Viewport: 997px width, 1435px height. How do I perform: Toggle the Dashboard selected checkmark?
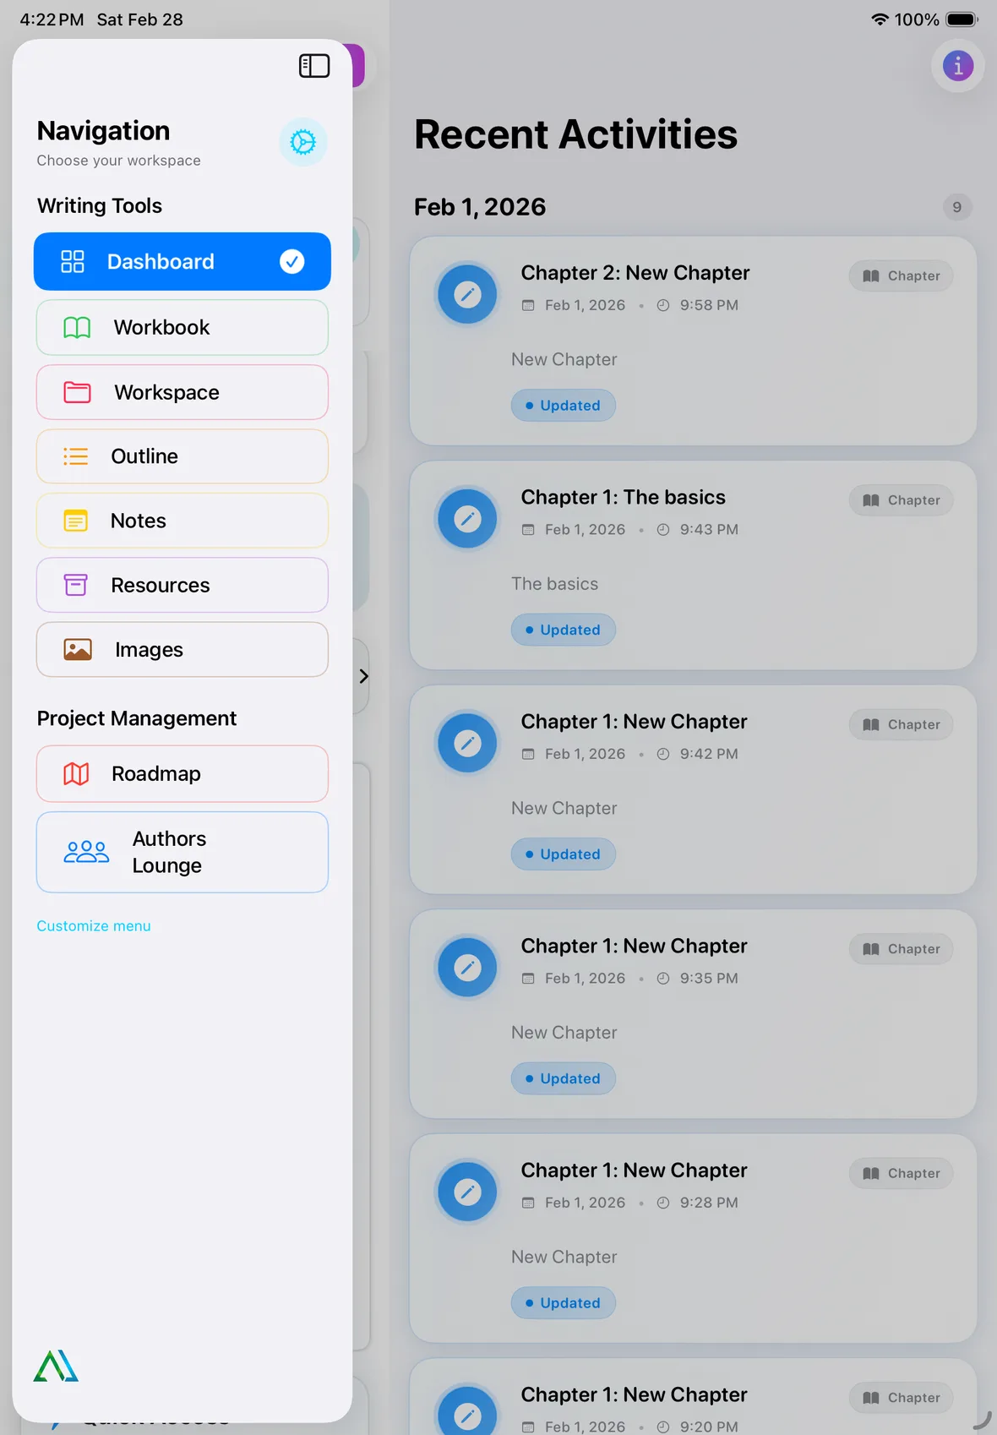pyautogui.click(x=292, y=261)
